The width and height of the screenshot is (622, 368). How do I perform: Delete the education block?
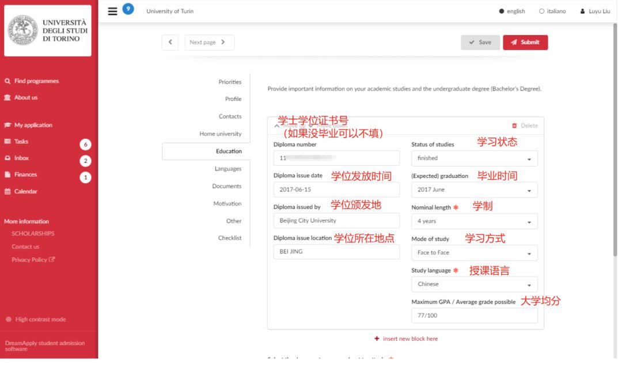click(x=525, y=126)
